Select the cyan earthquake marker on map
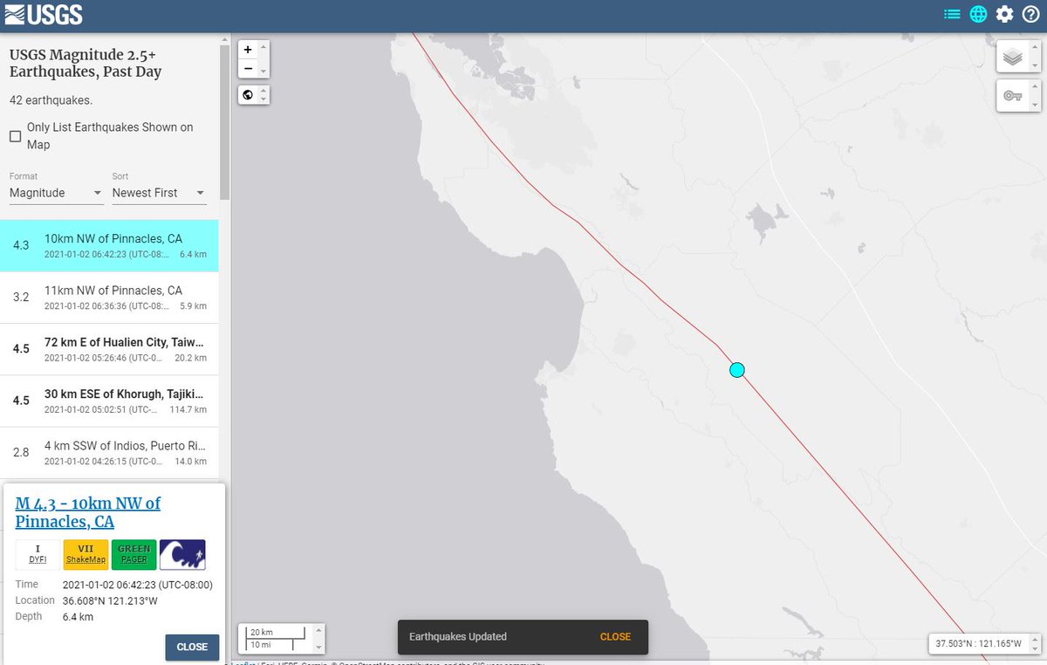 [736, 370]
